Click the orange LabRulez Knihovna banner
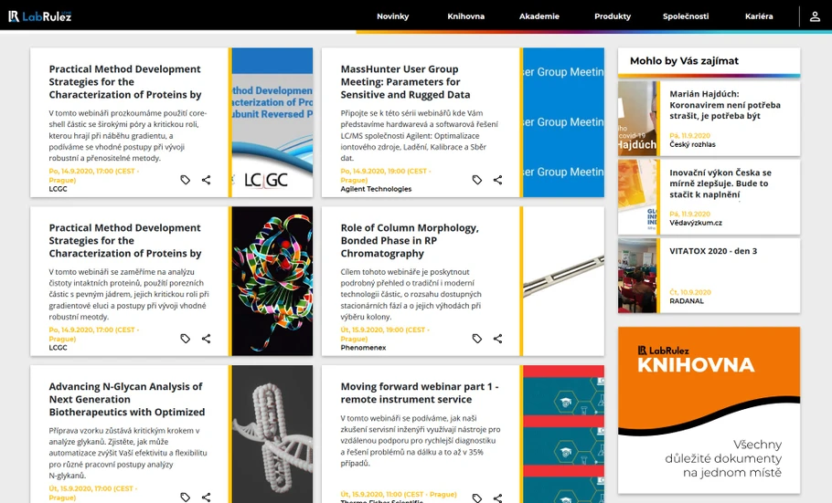The height and width of the screenshot is (503, 832). coord(709,410)
